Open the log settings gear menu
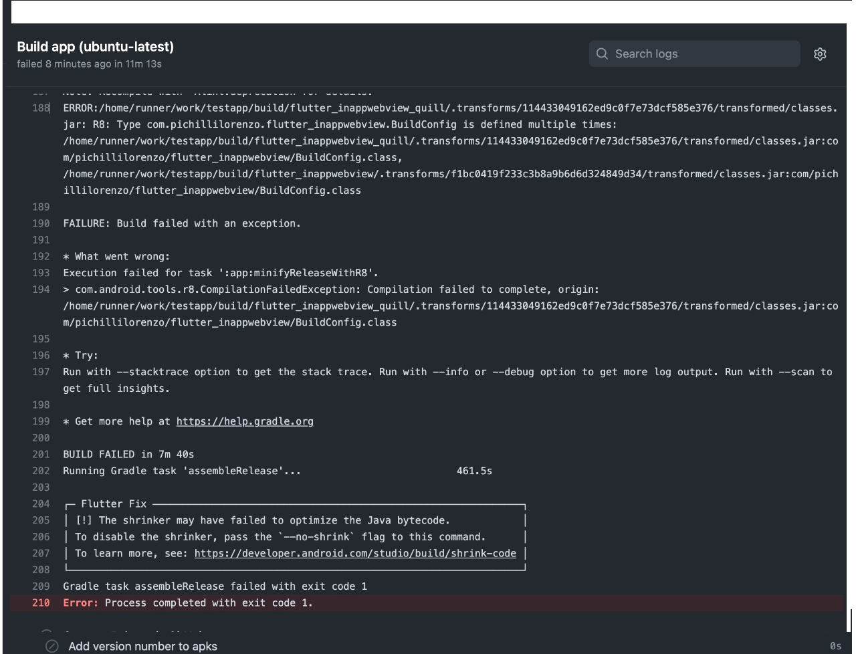856x654 pixels. [820, 54]
